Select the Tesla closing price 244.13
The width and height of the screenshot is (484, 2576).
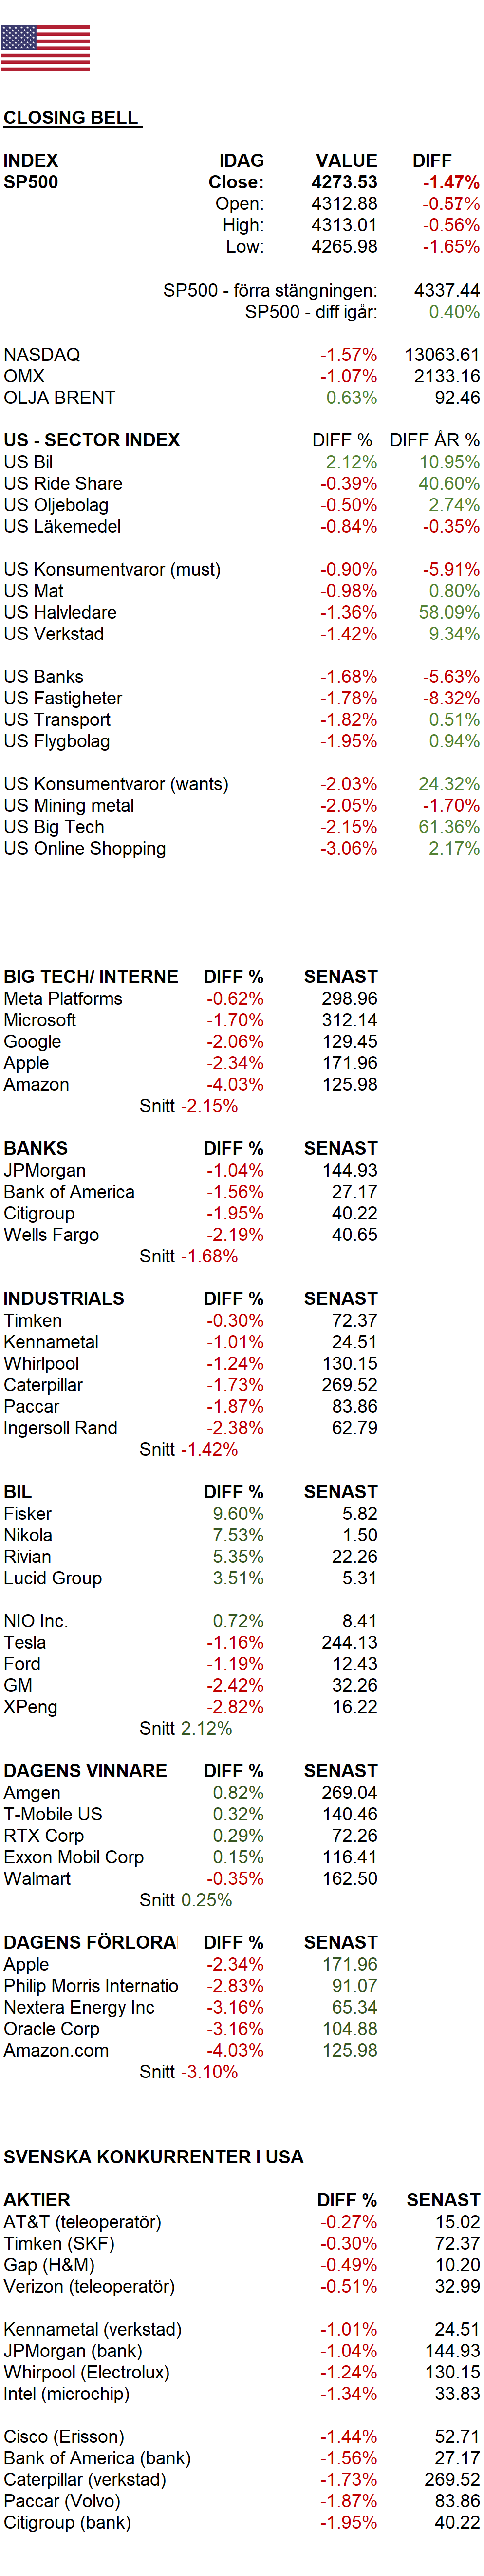coord(349,1643)
